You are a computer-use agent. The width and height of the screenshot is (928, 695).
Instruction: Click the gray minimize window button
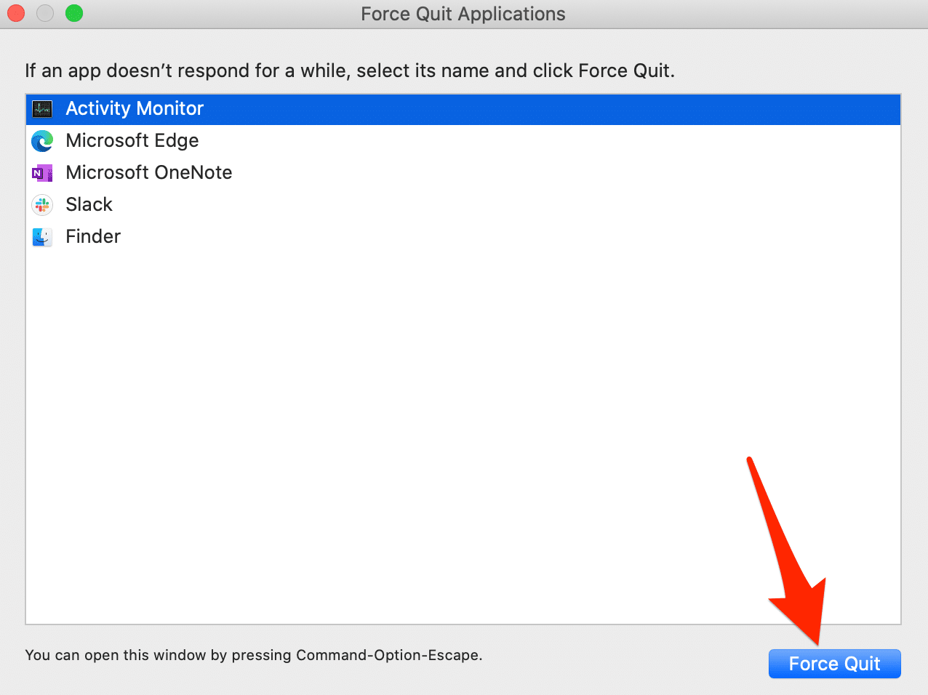pos(45,13)
